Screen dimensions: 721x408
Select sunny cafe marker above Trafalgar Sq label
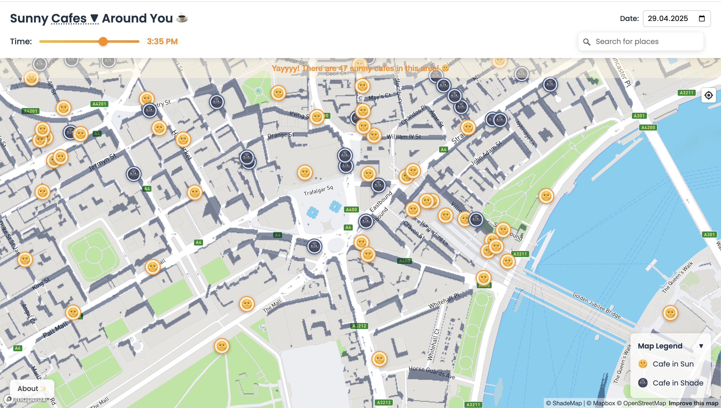(x=305, y=172)
